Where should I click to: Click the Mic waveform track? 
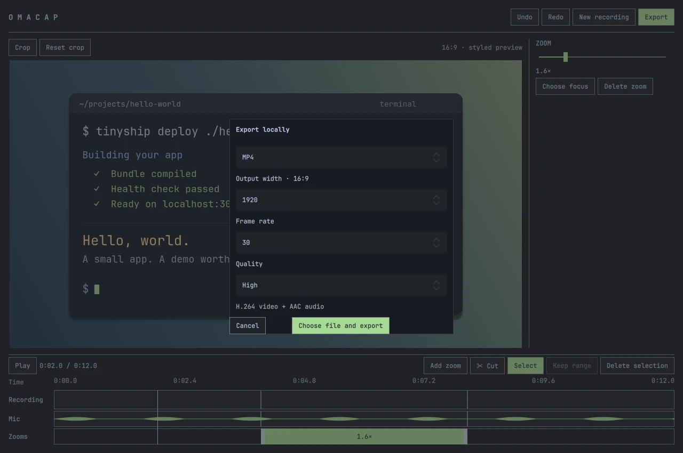coord(364,419)
